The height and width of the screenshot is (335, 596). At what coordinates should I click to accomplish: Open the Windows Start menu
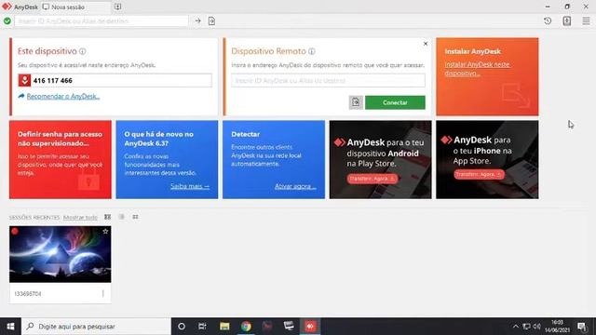click(x=10, y=327)
